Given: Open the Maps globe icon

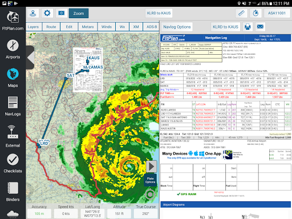Looking at the screenshot, I should point(13,74).
